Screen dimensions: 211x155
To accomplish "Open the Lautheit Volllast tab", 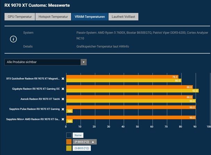I will (x=124, y=17).
